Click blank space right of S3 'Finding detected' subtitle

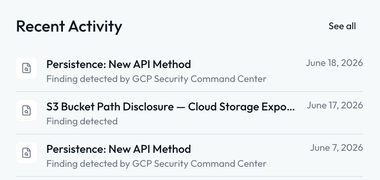(206, 121)
